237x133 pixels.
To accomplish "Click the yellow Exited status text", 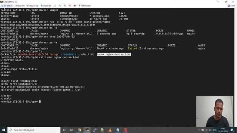I will tap(133, 48).
